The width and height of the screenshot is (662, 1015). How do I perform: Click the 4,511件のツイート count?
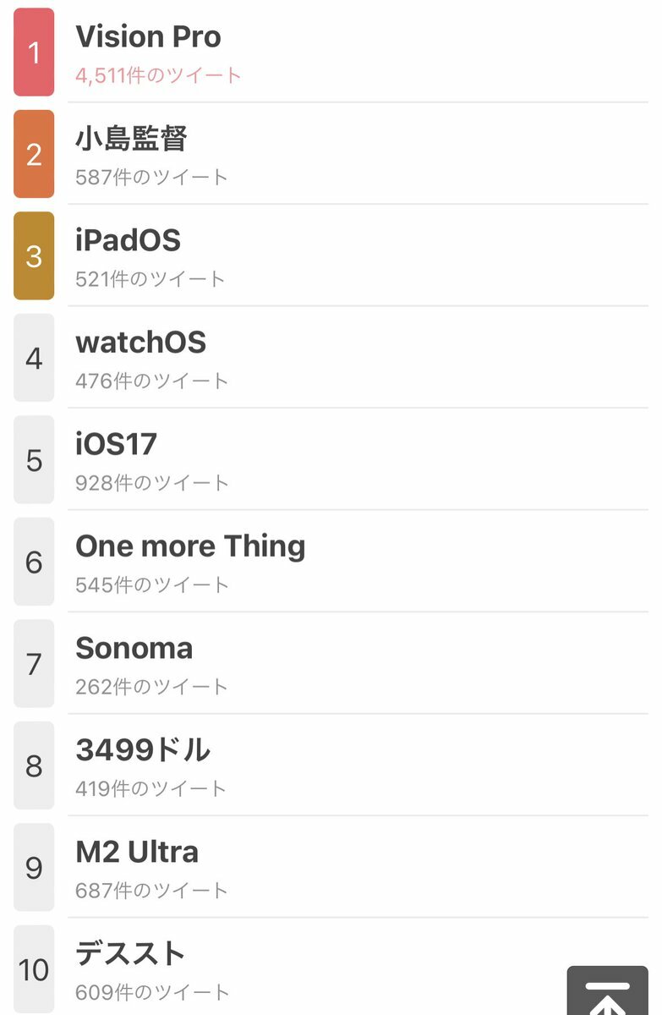tap(158, 75)
